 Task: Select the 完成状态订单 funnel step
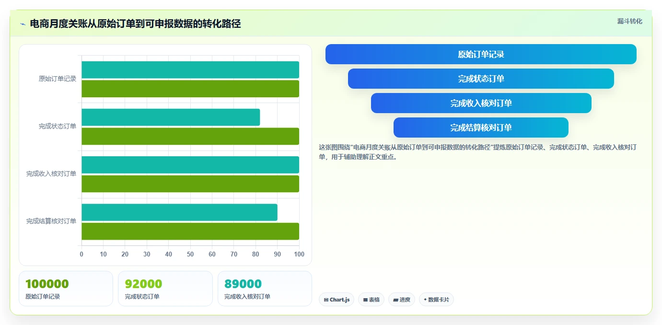(x=481, y=79)
